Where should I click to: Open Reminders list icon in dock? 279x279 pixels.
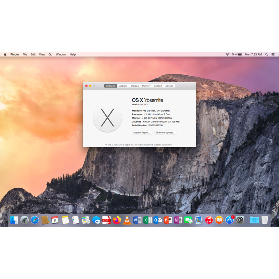click(76, 220)
